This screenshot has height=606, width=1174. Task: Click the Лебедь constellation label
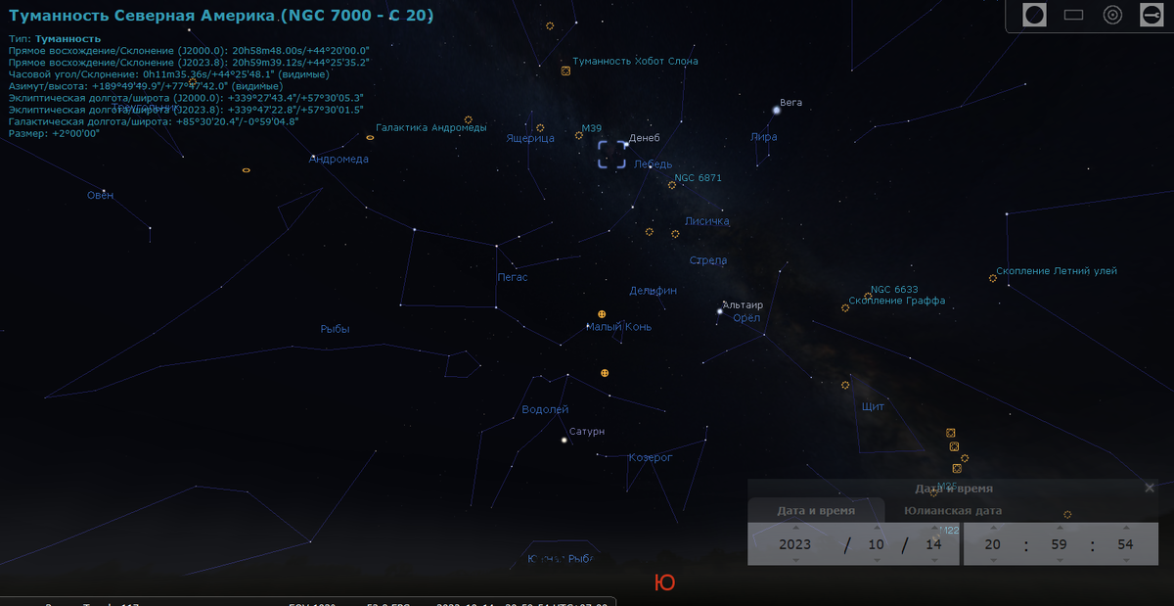click(x=653, y=164)
